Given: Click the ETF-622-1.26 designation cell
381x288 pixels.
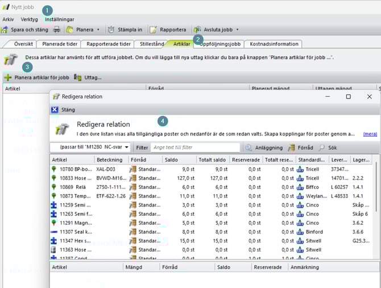Looking at the screenshot, I should coord(111,196).
